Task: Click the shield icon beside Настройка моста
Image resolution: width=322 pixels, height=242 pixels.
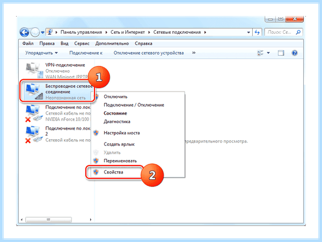Action: tap(96, 133)
